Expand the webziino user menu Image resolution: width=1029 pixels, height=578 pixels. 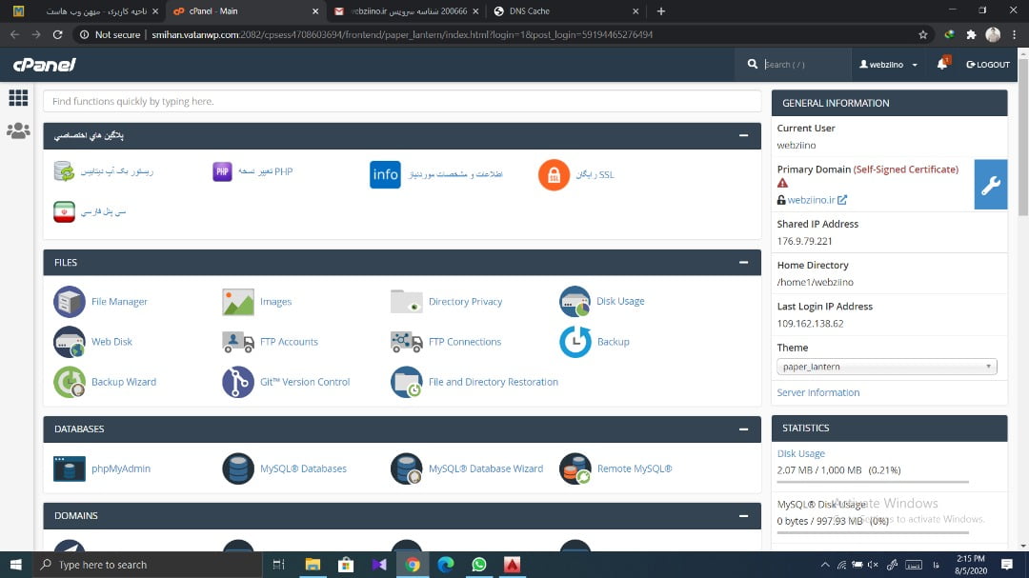[889, 65]
